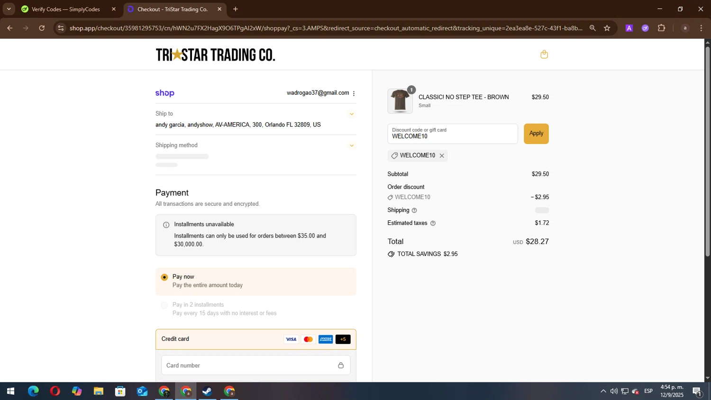711x400 pixels.
Task: Click the Windows Start button
Action: click(x=10, y=391)
